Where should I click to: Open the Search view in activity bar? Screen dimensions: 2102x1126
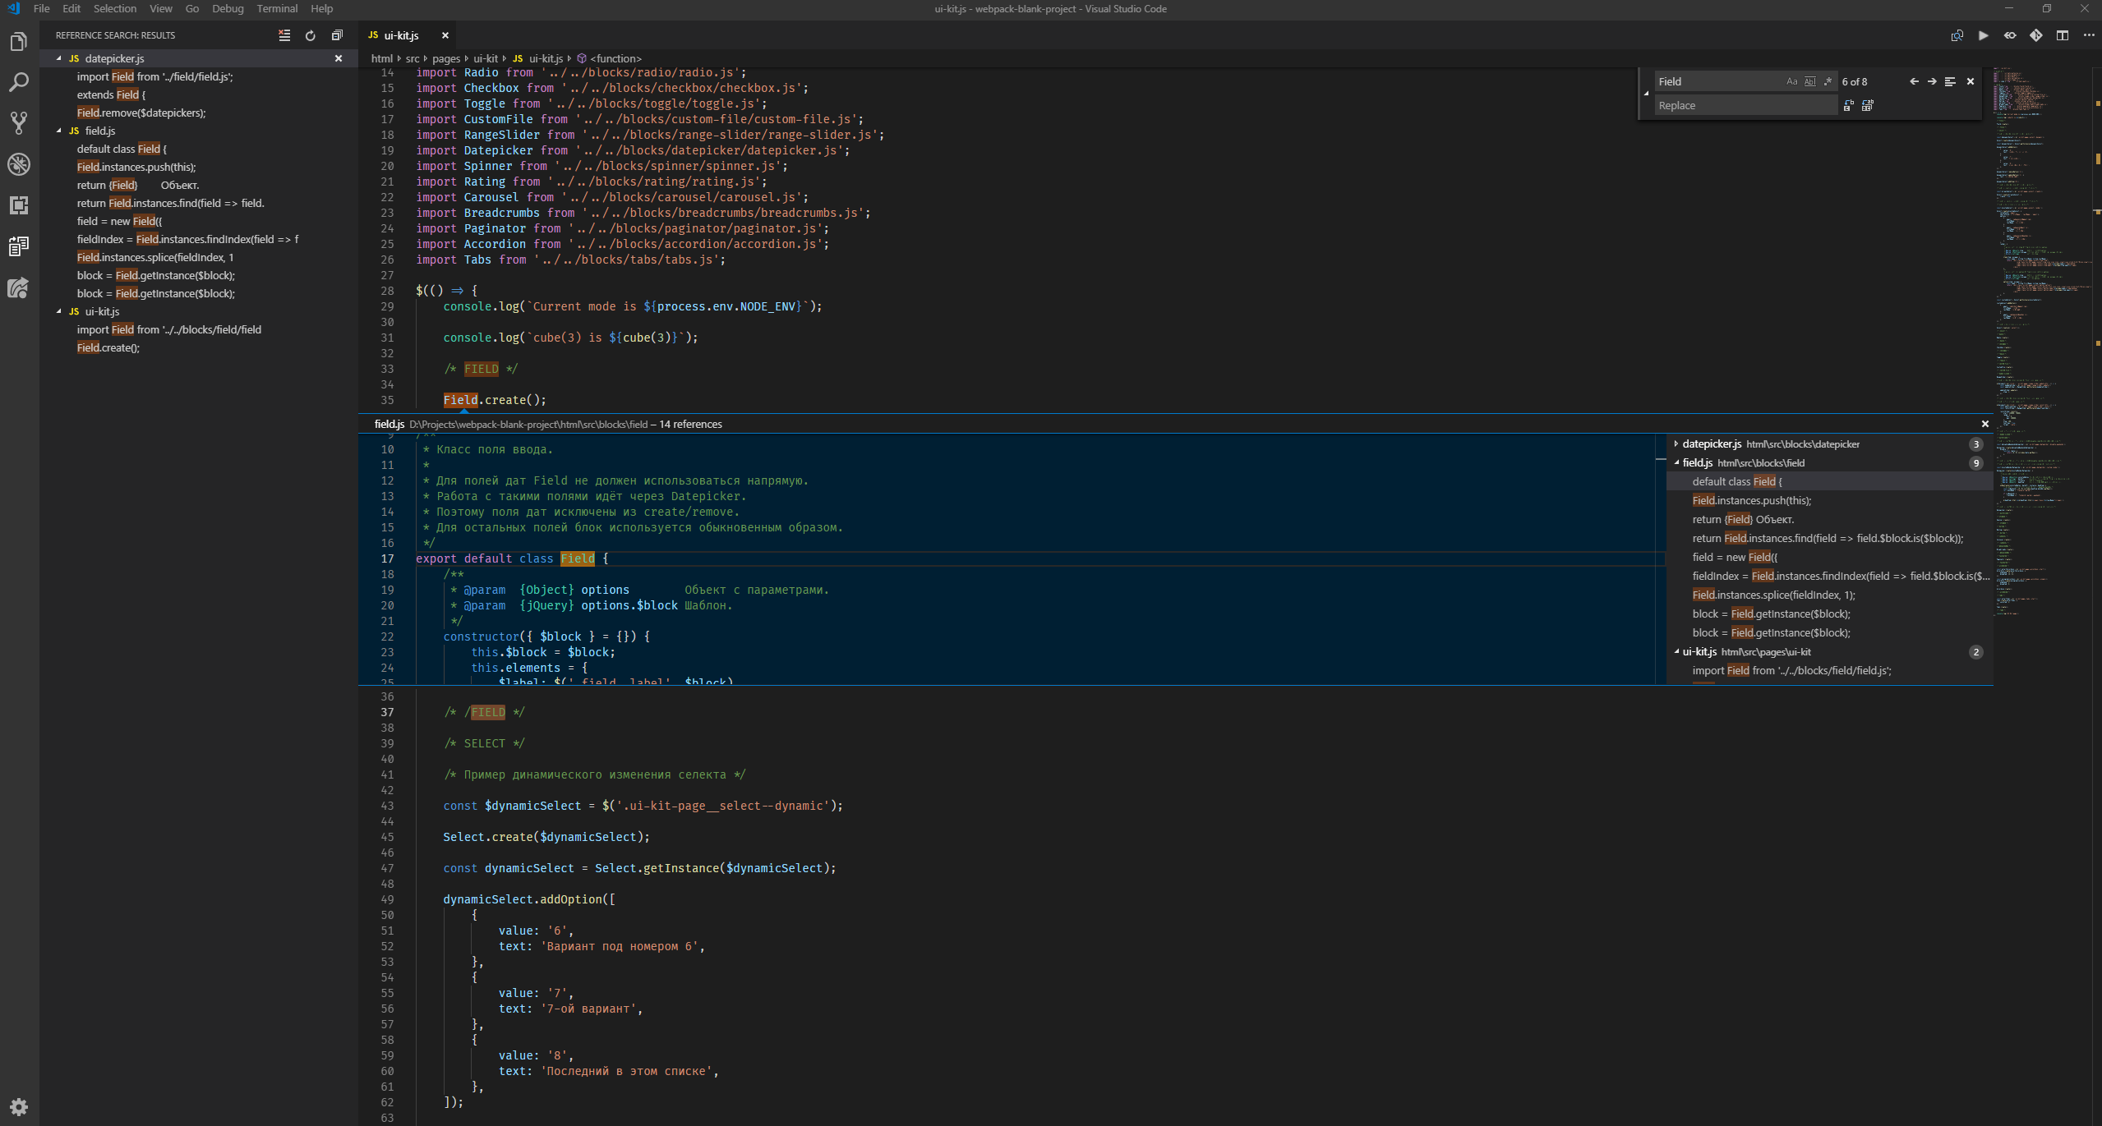[19, 82]
